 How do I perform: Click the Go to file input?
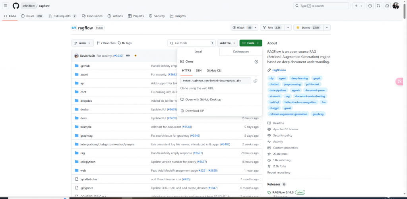coord(191,43)
